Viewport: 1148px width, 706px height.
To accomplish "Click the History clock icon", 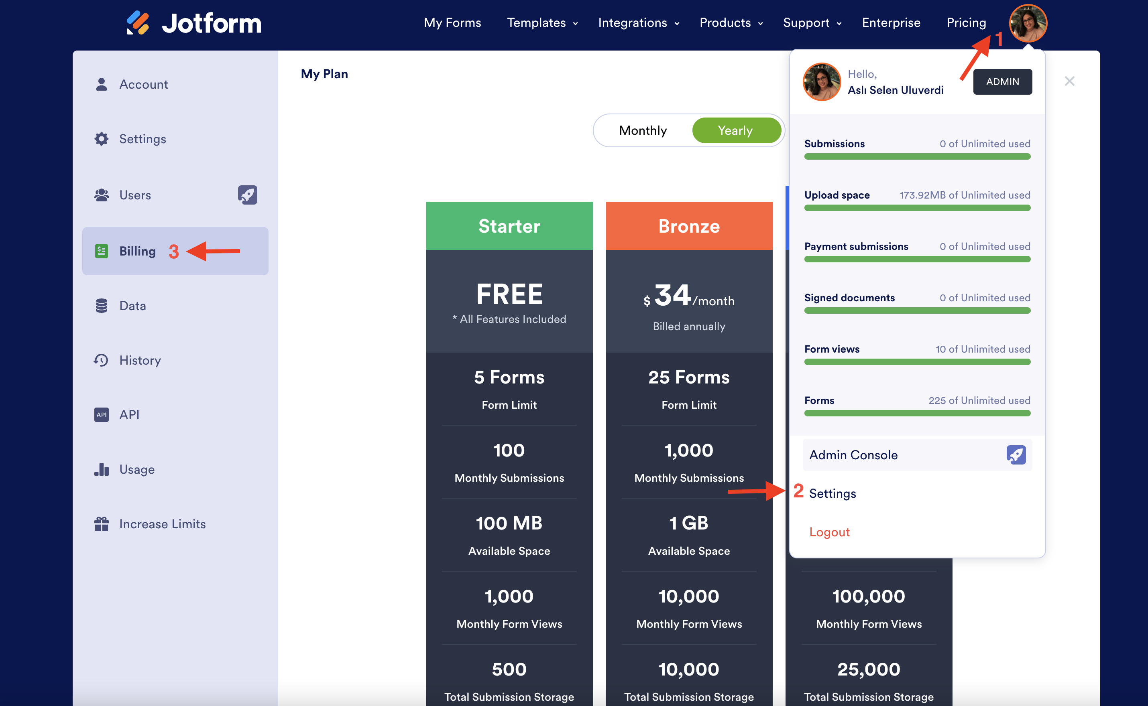I will click(102, 360).
